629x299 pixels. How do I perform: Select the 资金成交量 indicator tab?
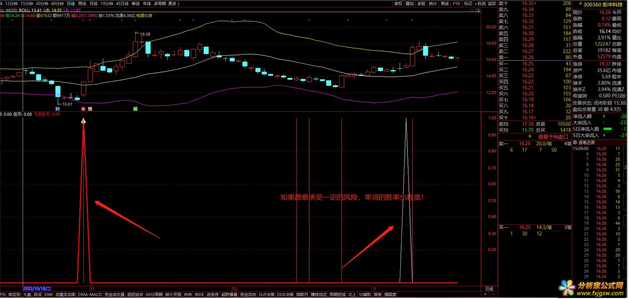tap(114, 295)
